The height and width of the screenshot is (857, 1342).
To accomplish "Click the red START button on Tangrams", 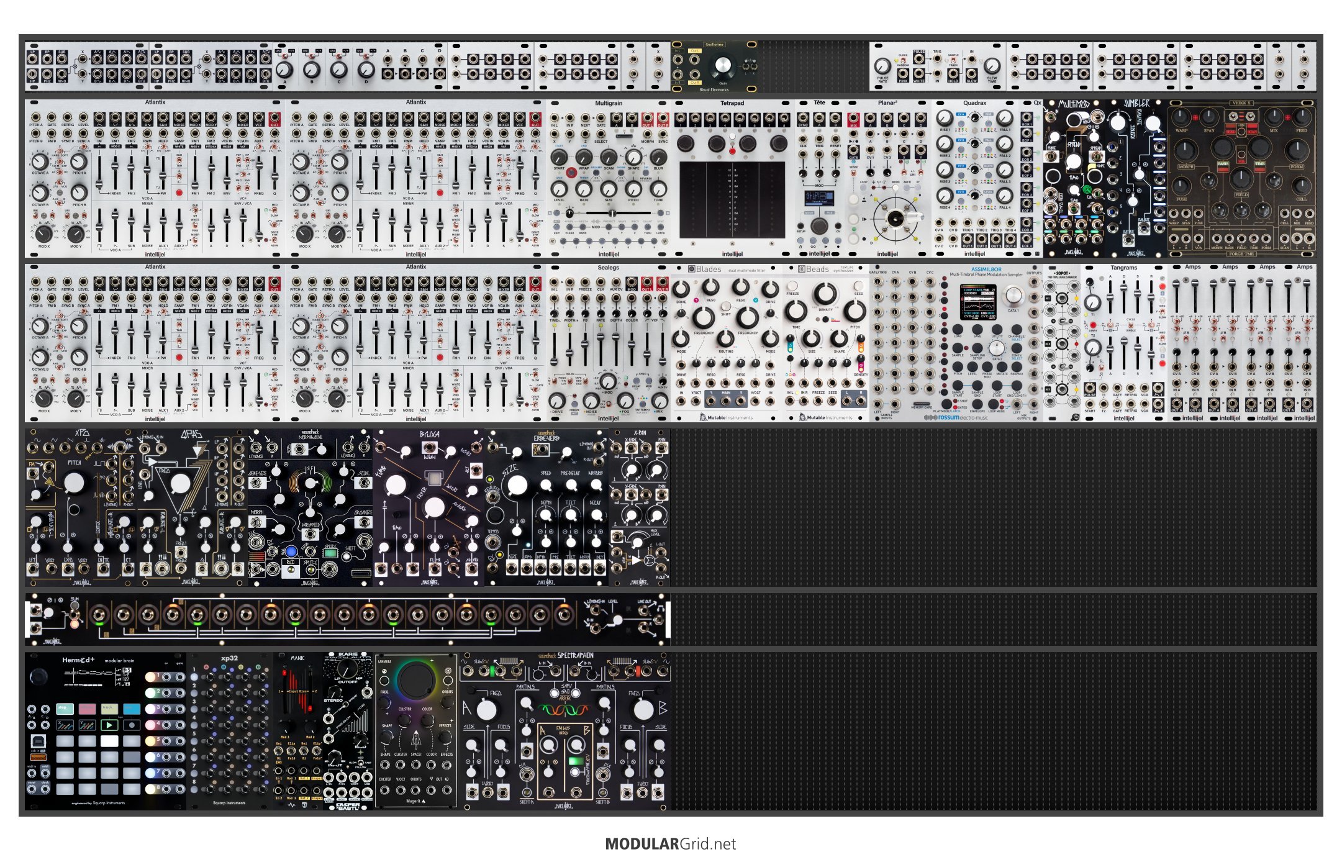I will pos(1092,325).
